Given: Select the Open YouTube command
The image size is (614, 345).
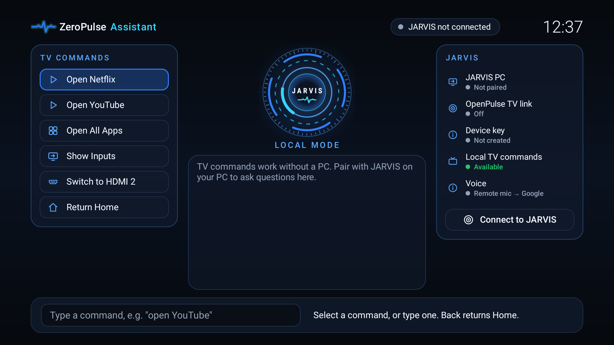Looking at the screenshot, I should click(104, 105).
